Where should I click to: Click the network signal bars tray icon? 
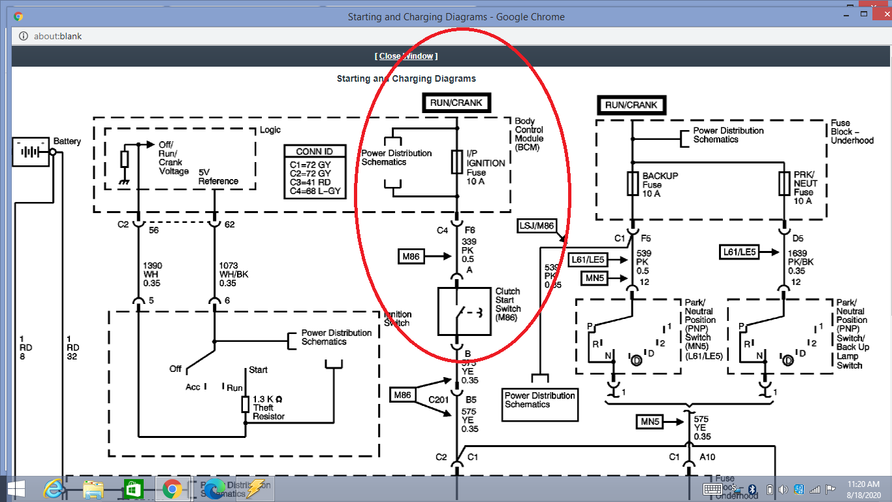point(815,488)
